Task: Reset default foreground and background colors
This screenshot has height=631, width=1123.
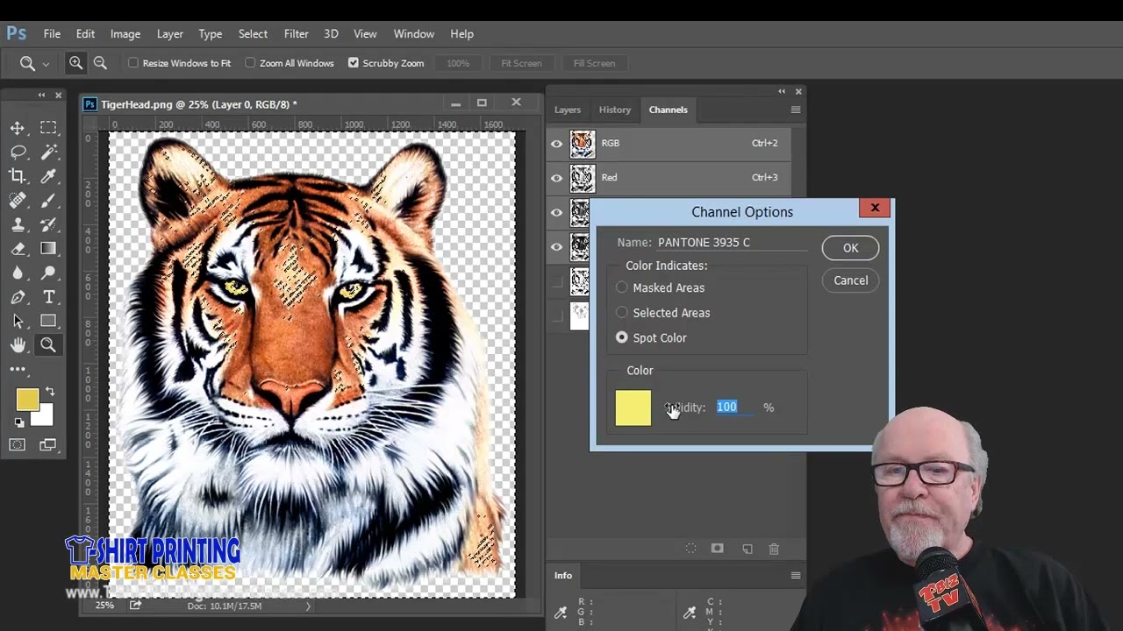Action: tap(19, 422)
